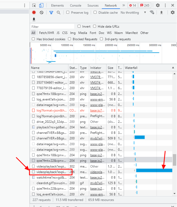Open network conditions wifi icon
This screenshot has height=207, width=177.
pos(152,12)
